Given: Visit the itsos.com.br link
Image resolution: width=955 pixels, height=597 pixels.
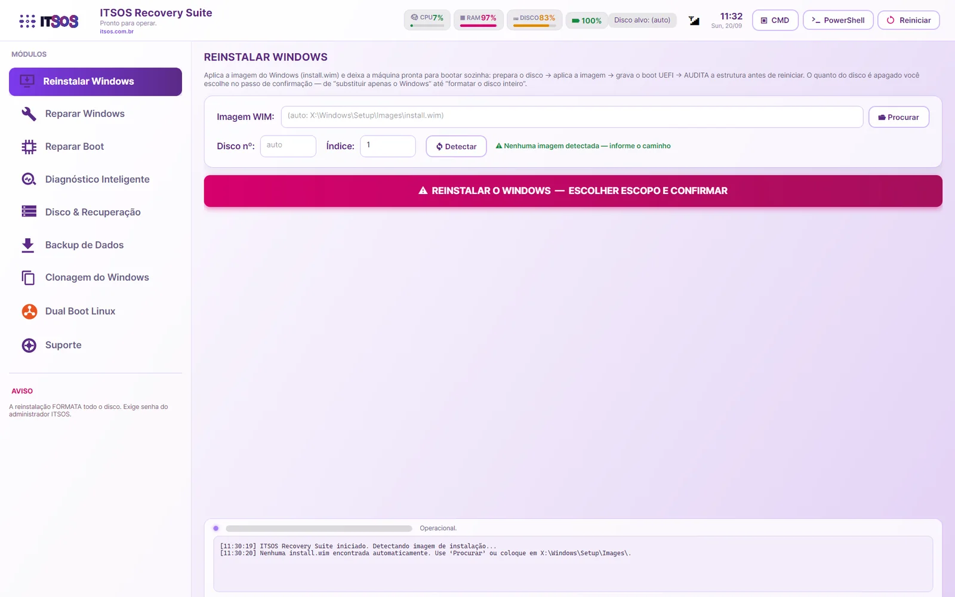Looking at the screenshot, I should click(116, 32).
